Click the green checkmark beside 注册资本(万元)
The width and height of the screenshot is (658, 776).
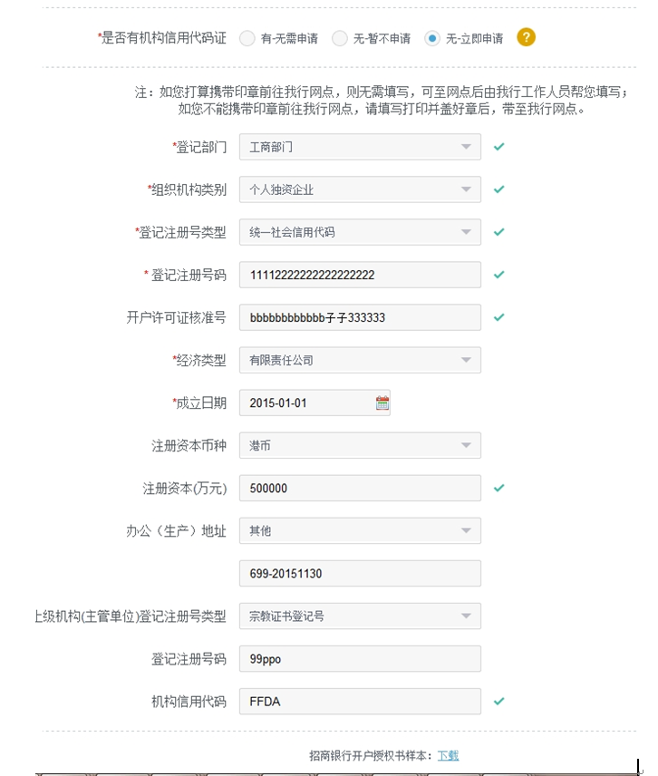[x=498, y=489]
